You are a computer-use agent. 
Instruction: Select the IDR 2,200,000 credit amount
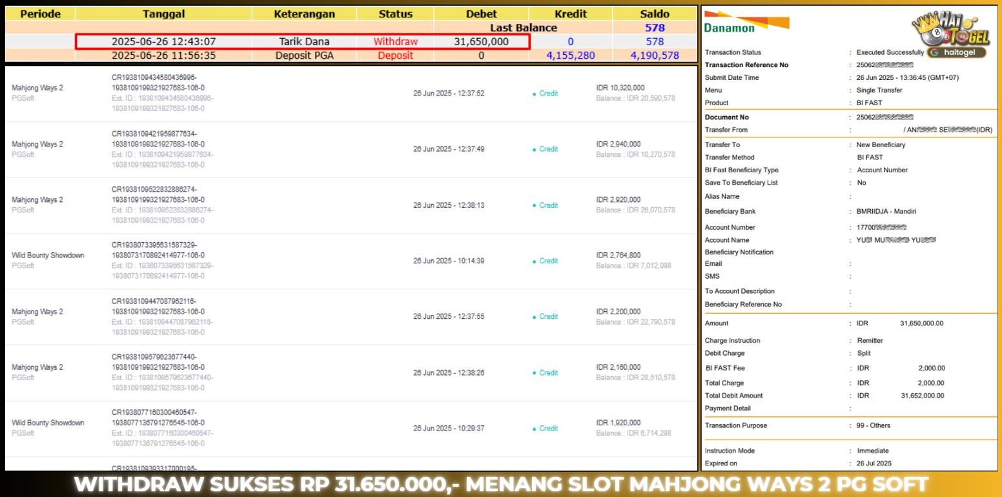point(619,311)
